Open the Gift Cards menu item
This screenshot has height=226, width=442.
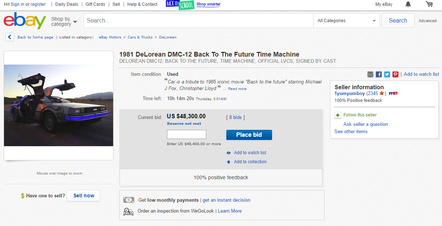click(95, 4)
